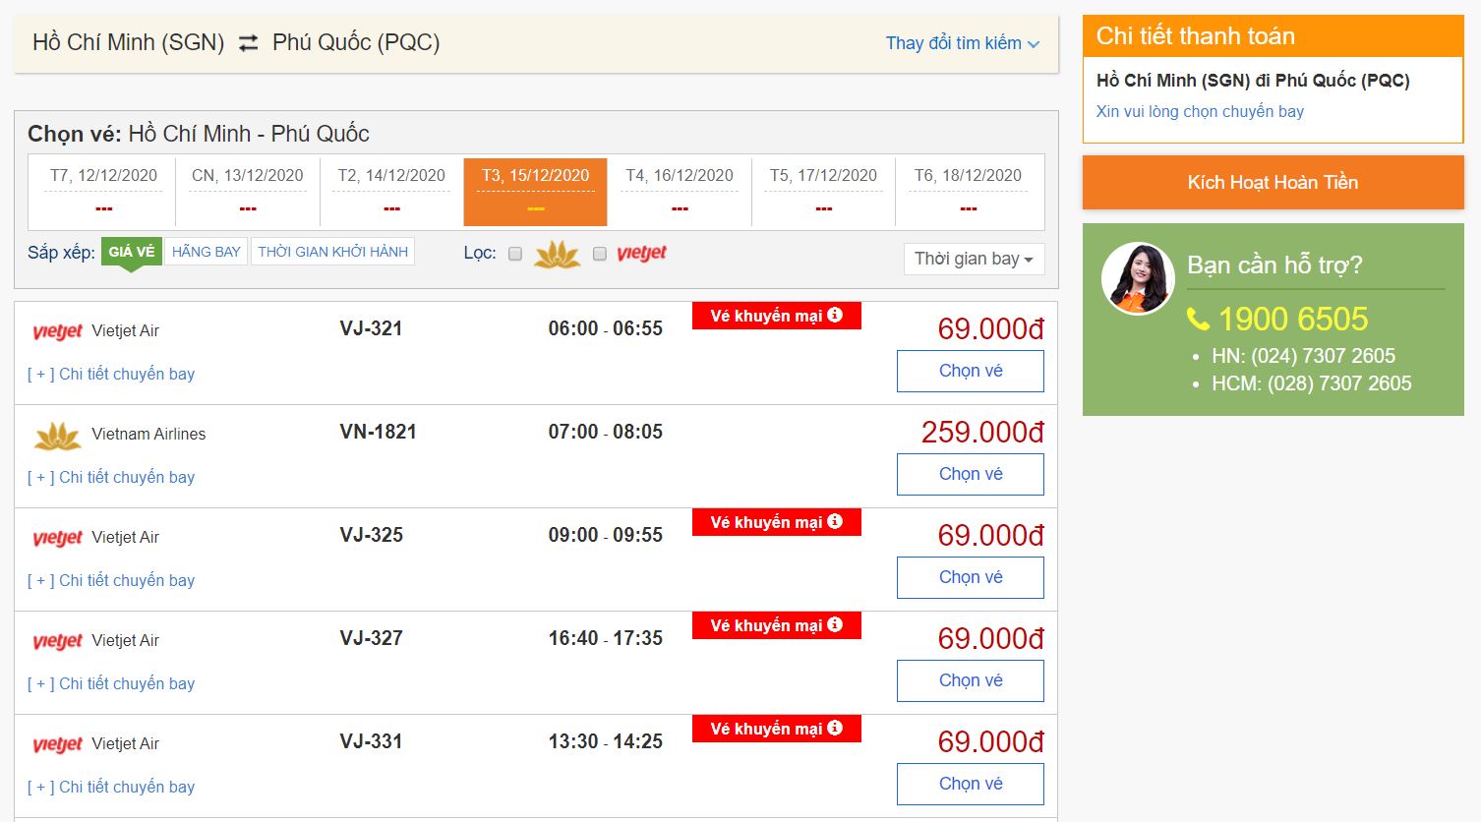
Task: Click the Vietjet logo in VJ-331 row
Action: click(57, 744)
